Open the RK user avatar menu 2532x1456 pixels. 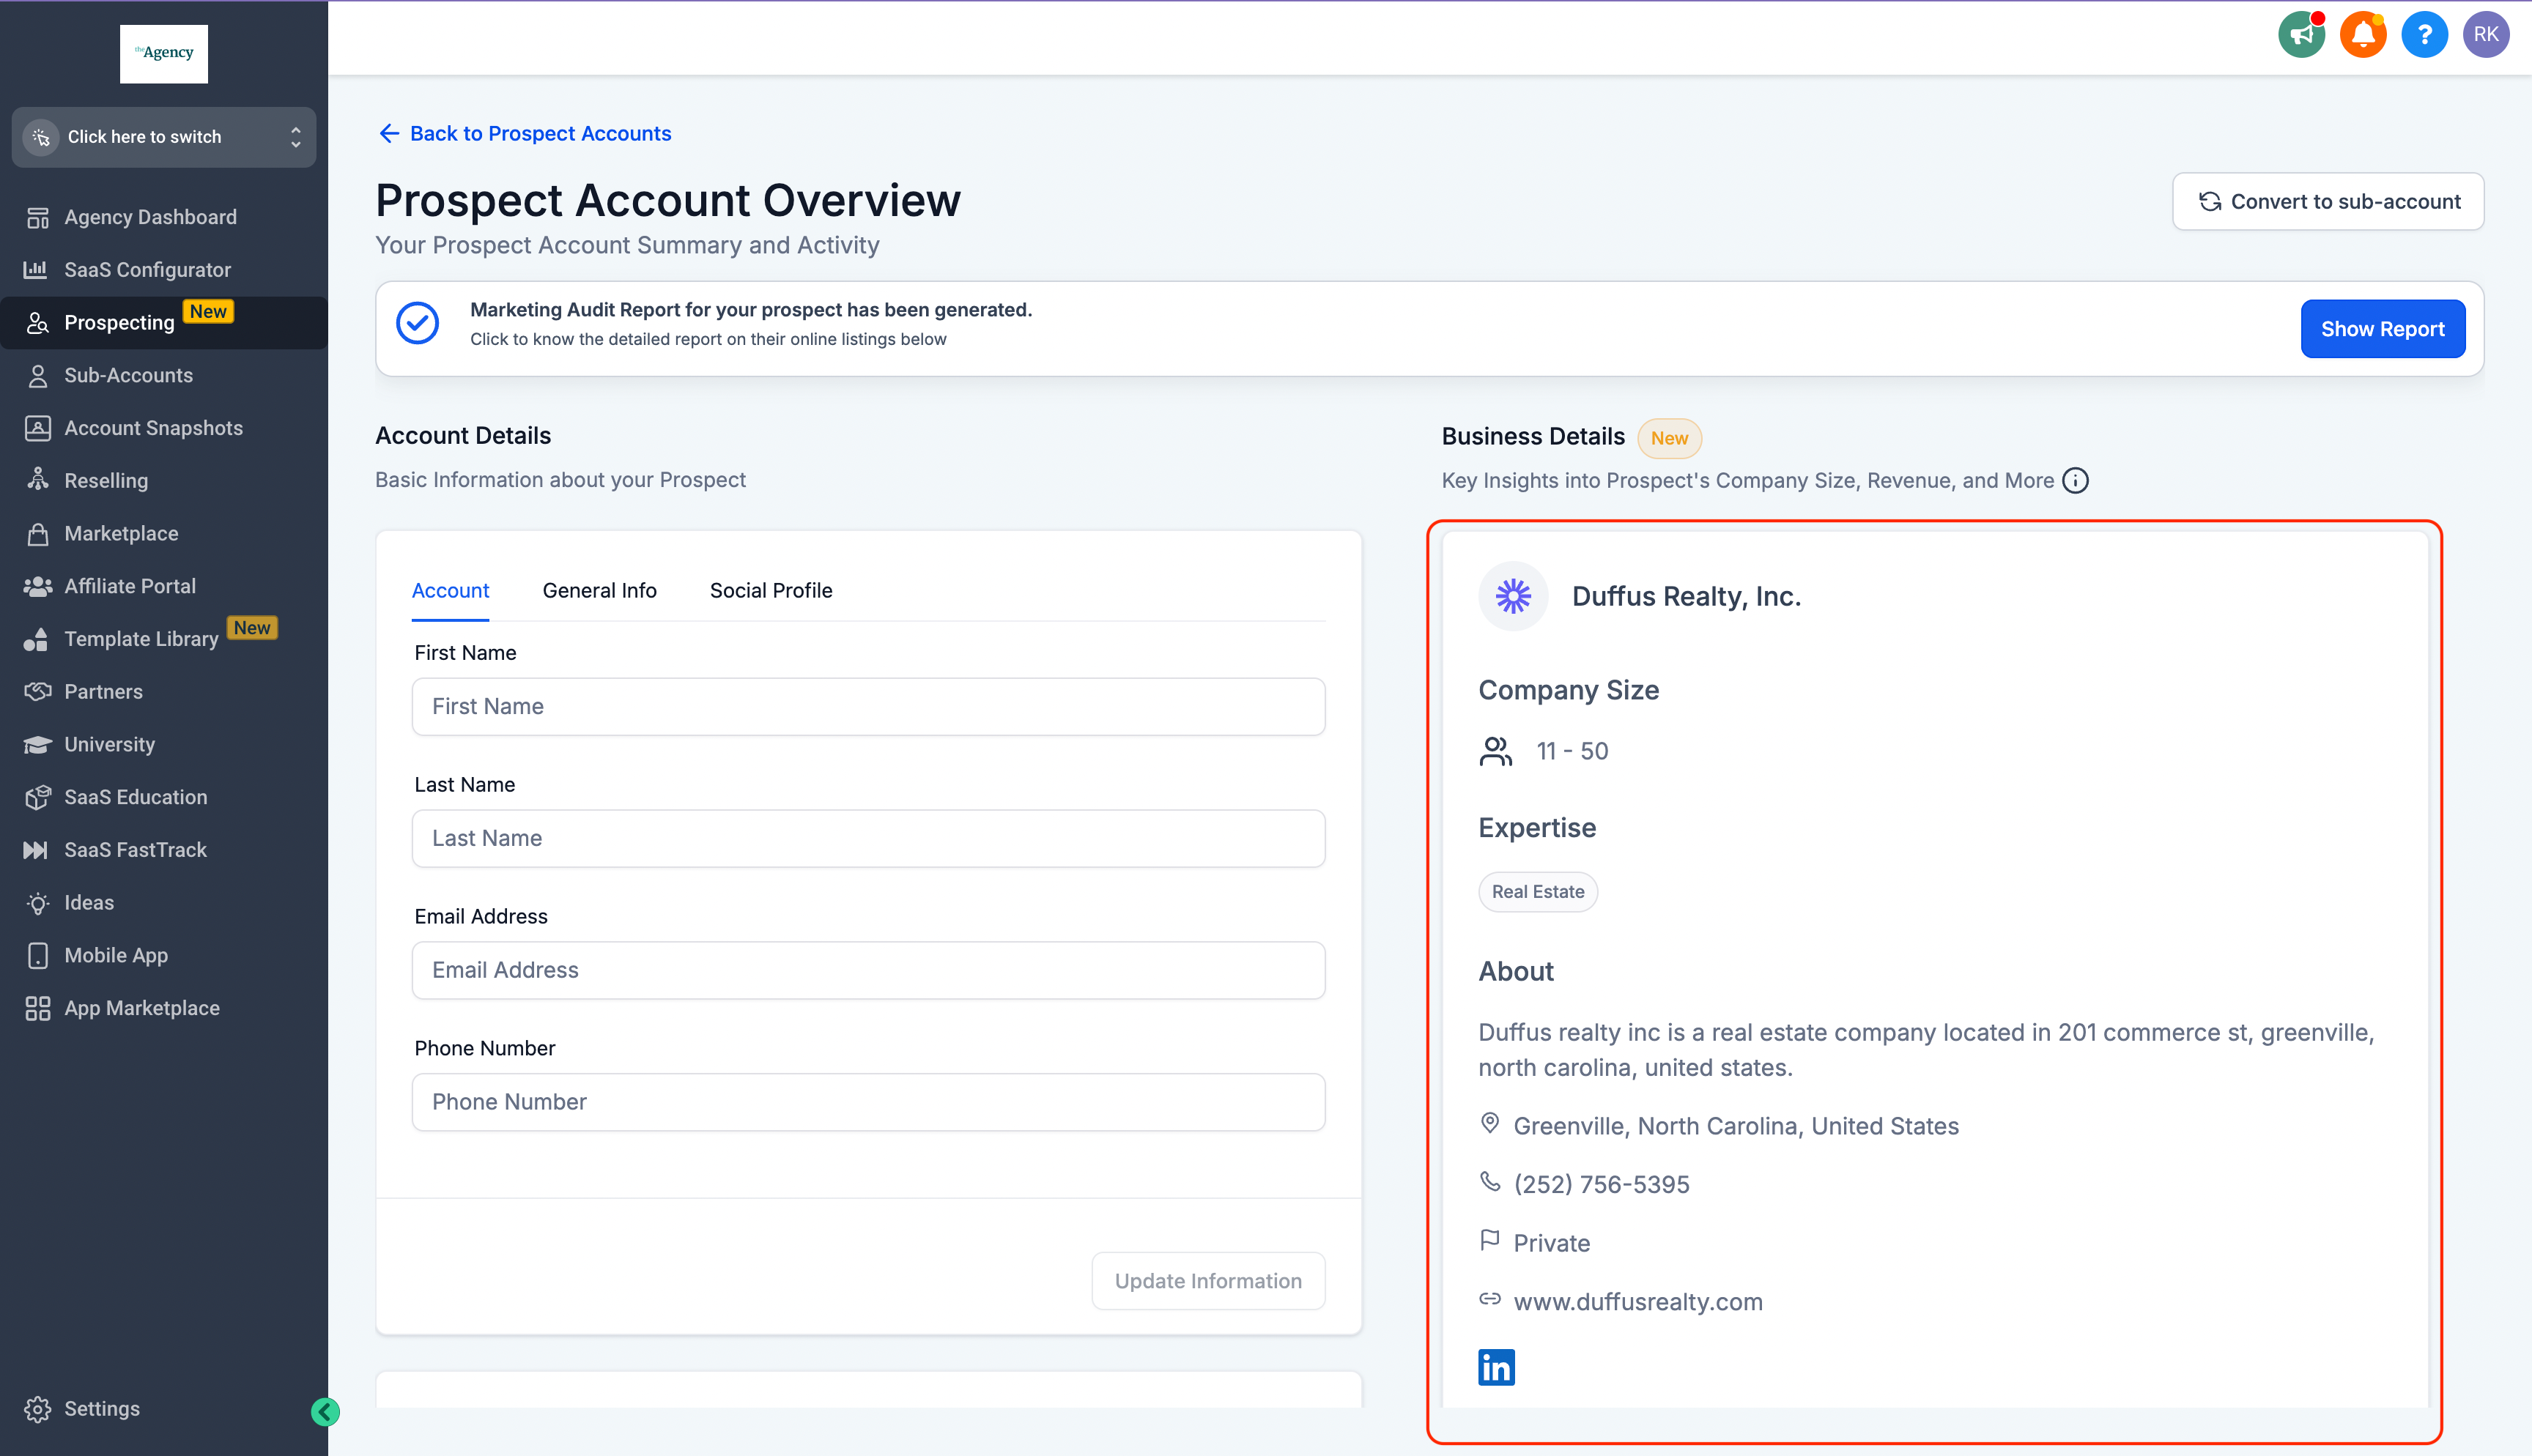[2486, 35]
